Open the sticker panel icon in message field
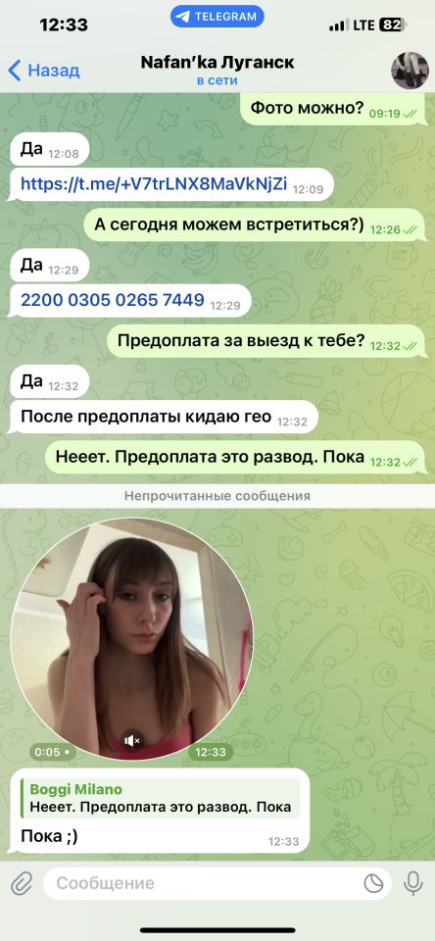 373,883
